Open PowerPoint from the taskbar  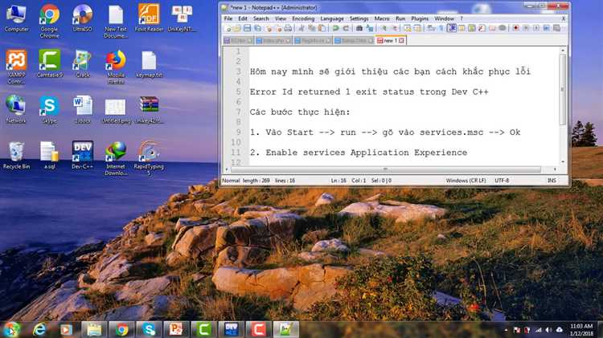point(176,329)
